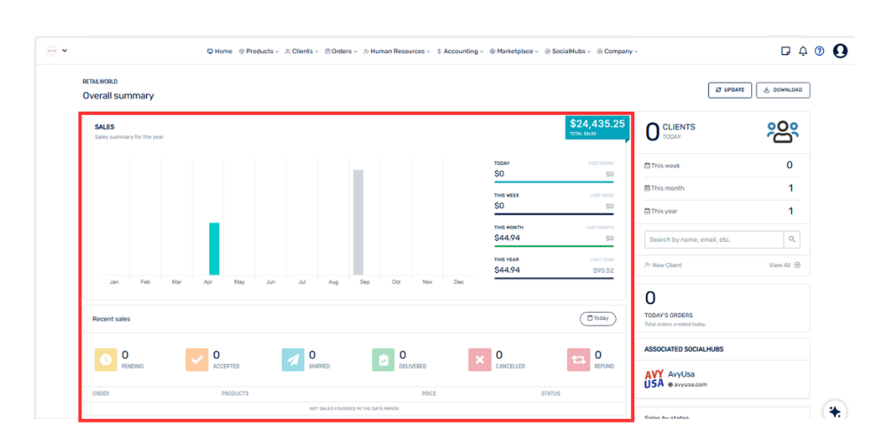This screenshot has width=886, height=443.
Task: Expand the Human Resources dropdown
Action: (x=399, y=51)
